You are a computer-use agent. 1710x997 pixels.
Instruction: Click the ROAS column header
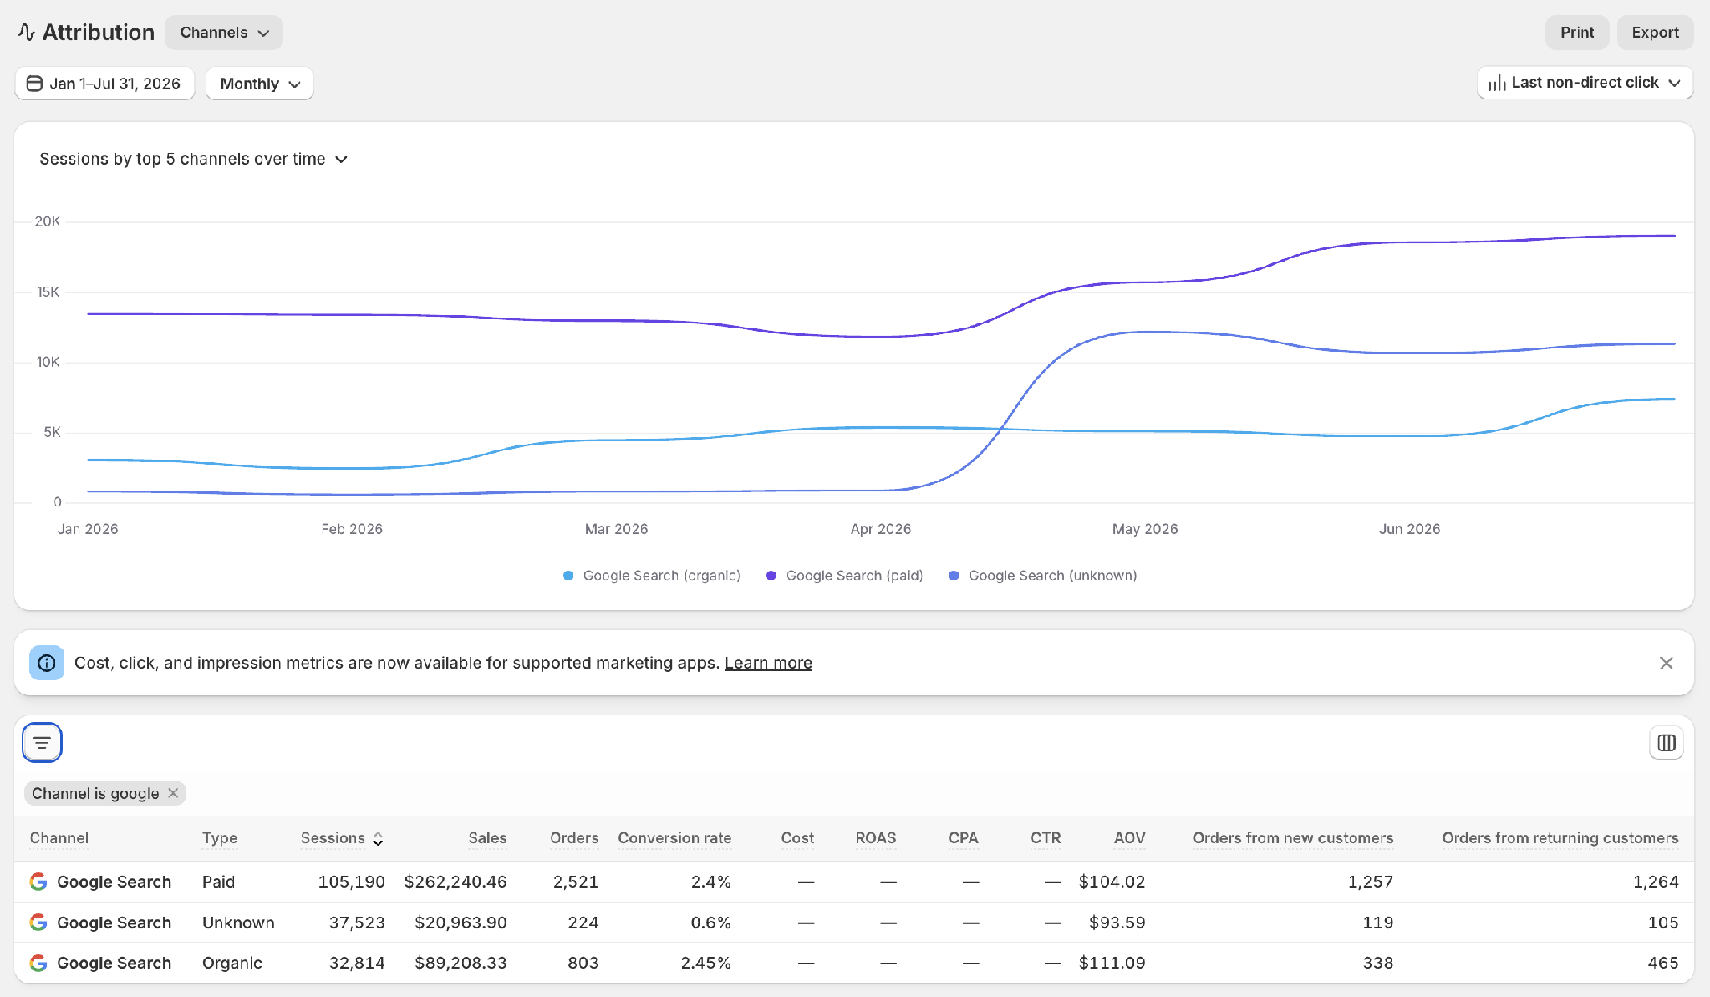pyautogui.click(x=876, y=838)
